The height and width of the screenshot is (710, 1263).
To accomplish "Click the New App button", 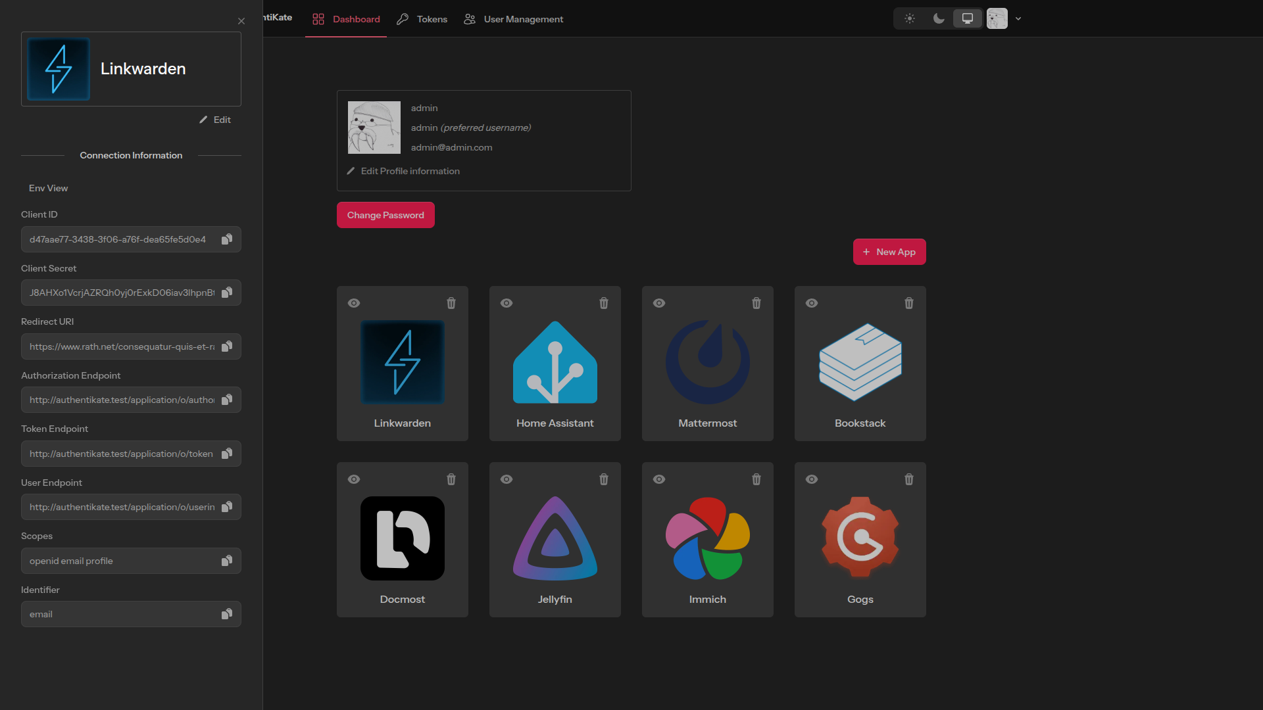I will [x=889, y=252].
